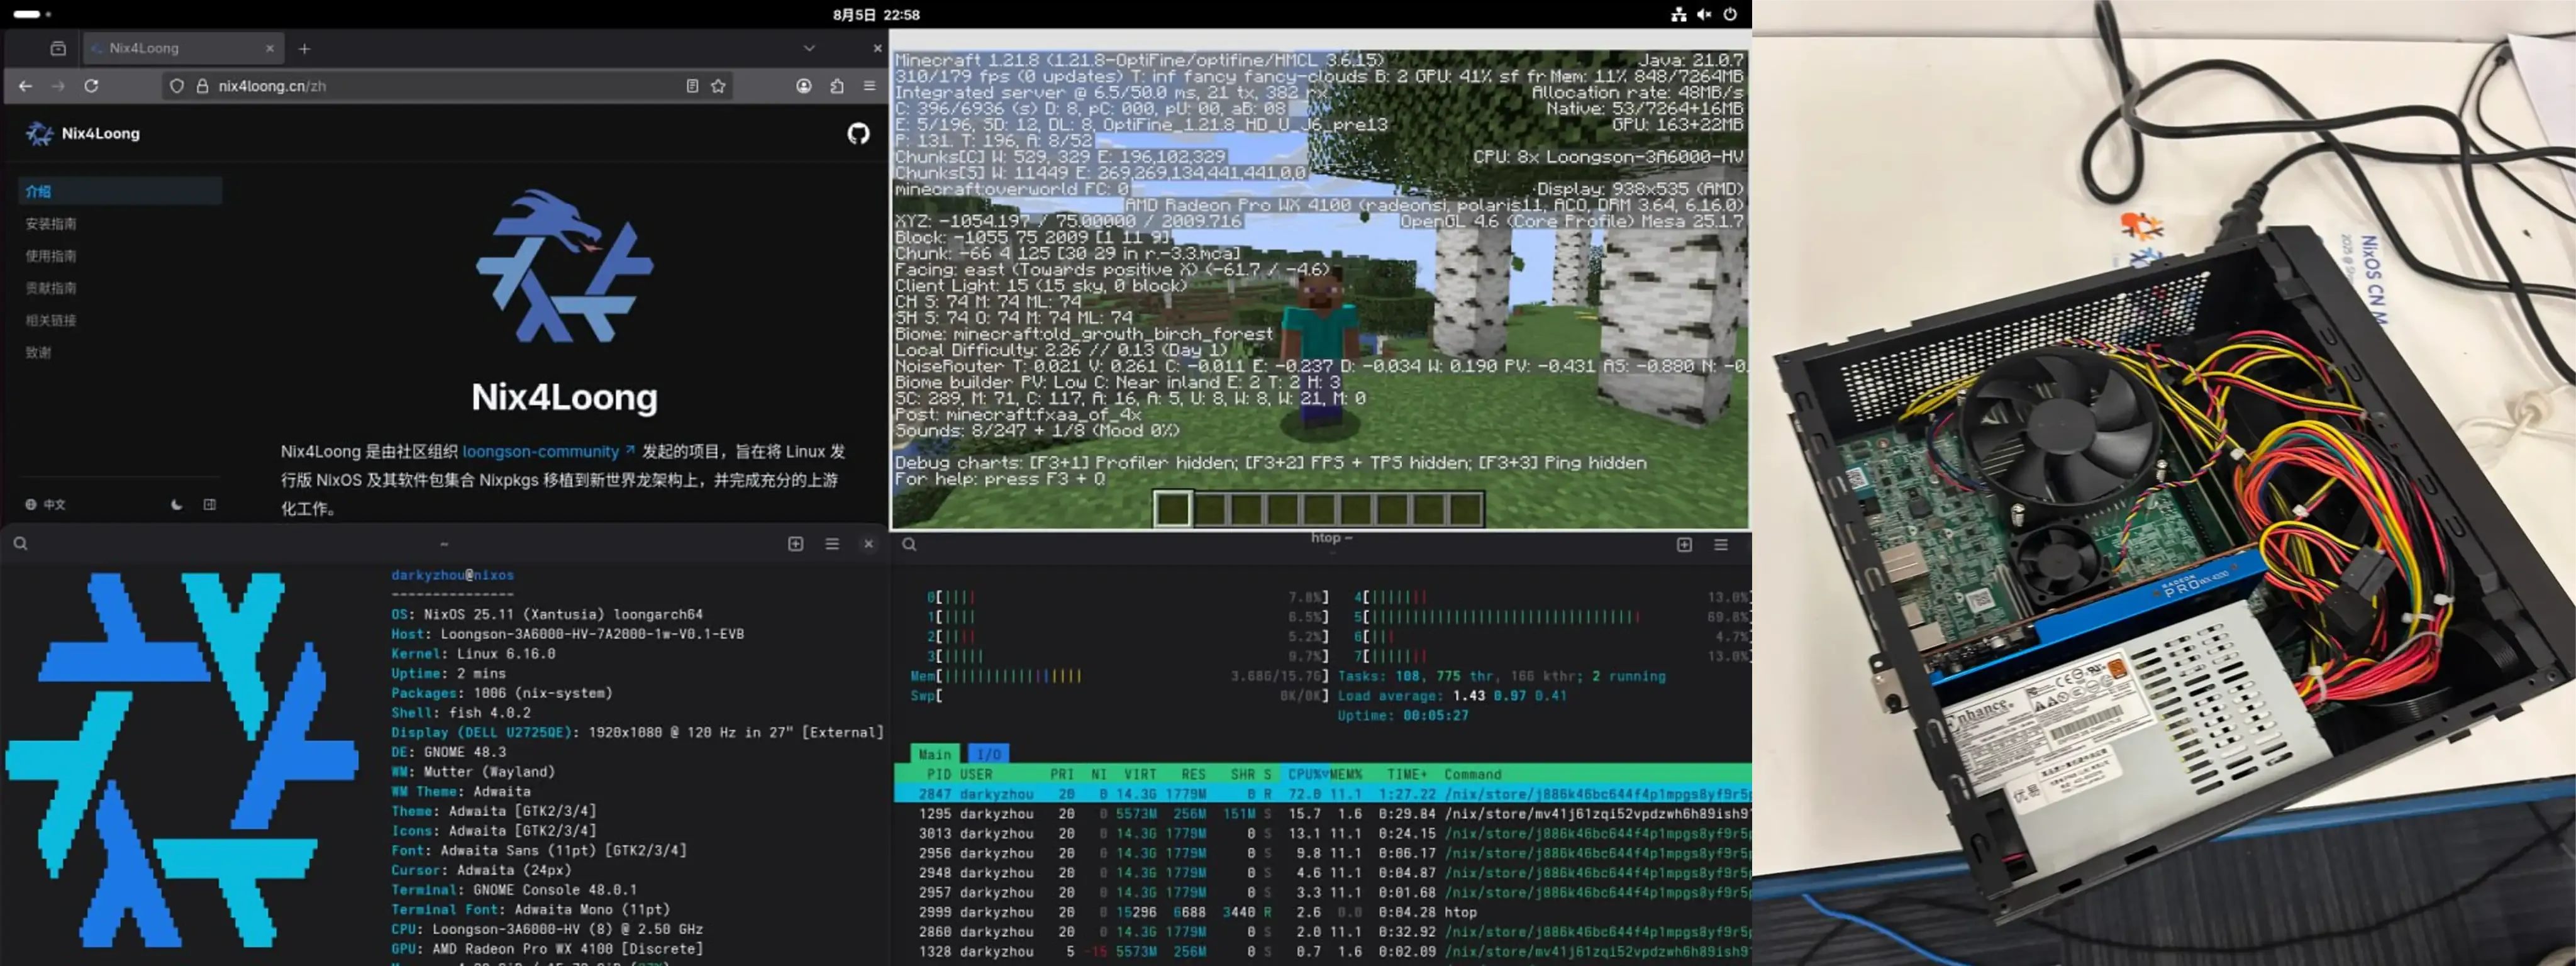This screenshot has height=966, width=2576.
Task: Open Firefox account icon
Action: click(803, 86)
